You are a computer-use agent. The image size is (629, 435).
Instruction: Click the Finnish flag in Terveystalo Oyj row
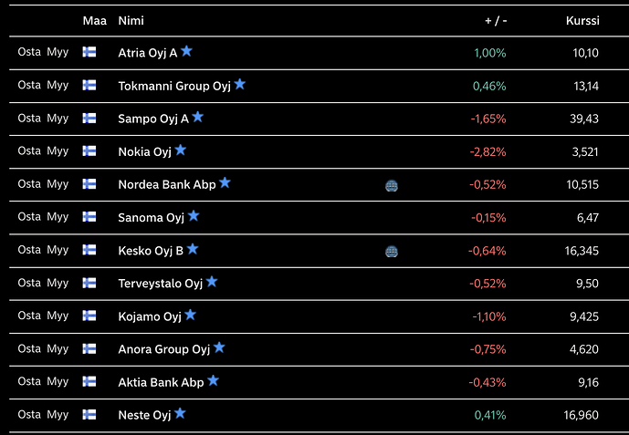pos(89,283)
